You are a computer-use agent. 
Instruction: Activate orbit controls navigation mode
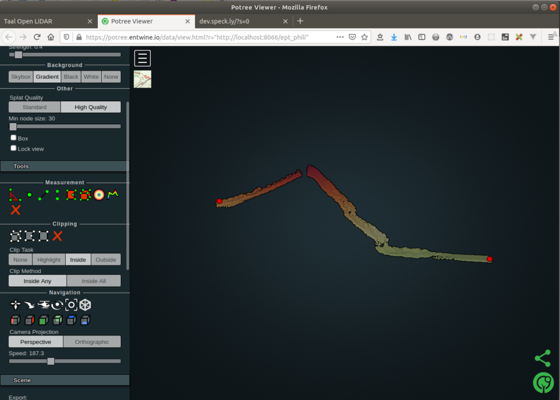pyautogui.click(x=57, y=305)
